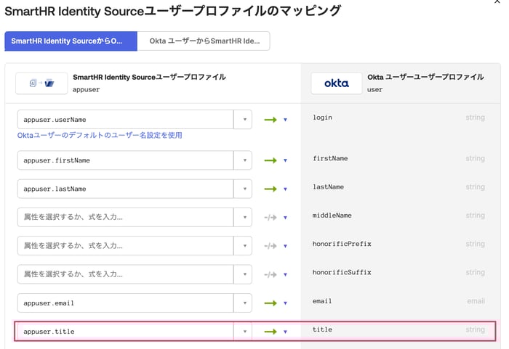Switch to Okta ユーザーからSmartHR Ide... tab
Screen dimensions: 509x349
[204, 41]
